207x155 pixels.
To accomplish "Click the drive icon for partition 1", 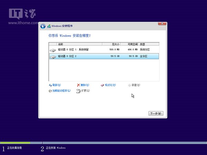I will pos(52,50).
